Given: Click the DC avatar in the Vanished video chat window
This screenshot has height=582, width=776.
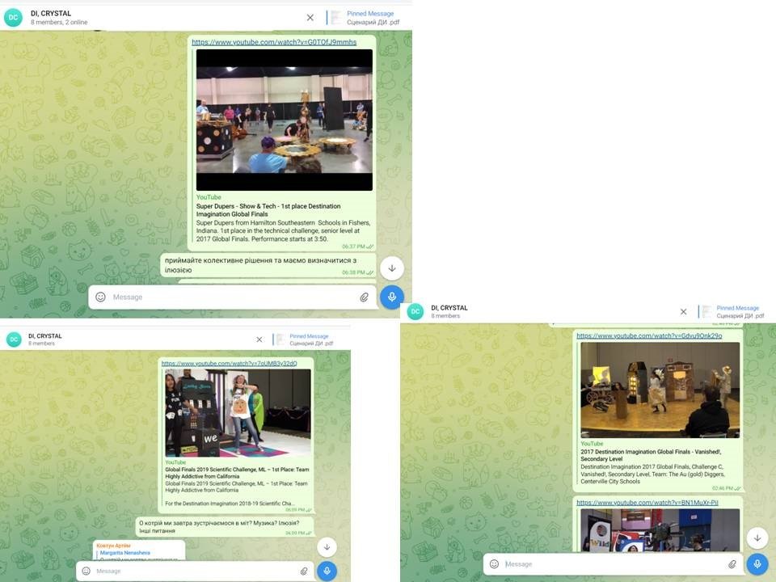Looking at the screenshot, I should pos(415,312).
